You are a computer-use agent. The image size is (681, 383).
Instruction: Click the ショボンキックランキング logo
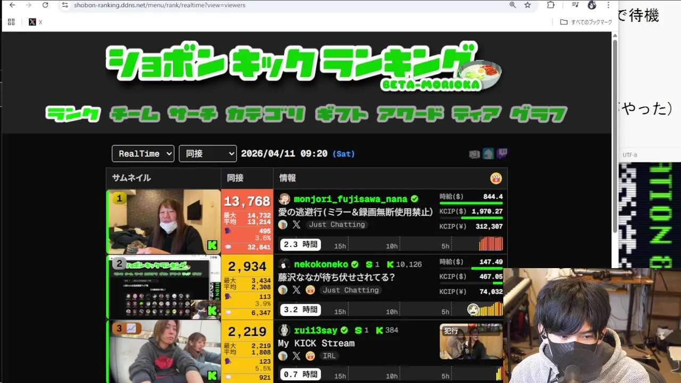303,66
